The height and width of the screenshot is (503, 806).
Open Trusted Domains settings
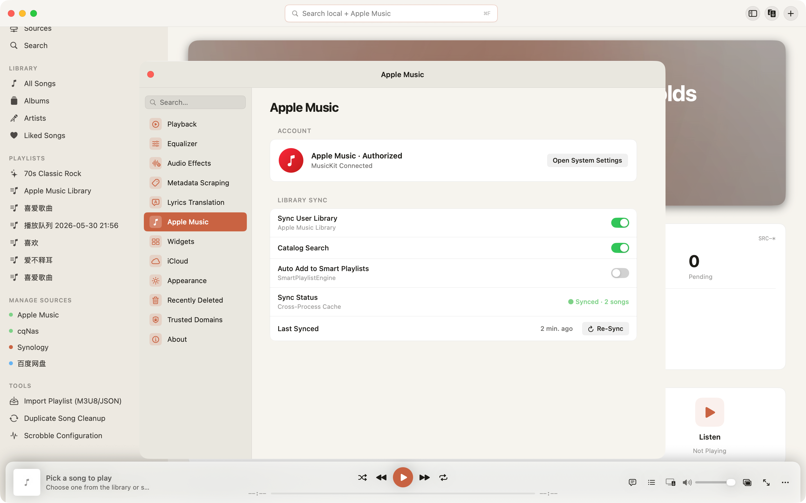[195, 320]
